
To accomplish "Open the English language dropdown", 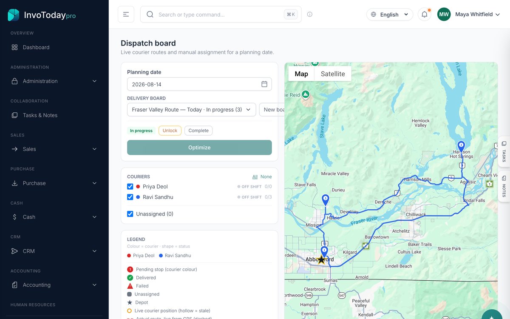I will 390,14.
